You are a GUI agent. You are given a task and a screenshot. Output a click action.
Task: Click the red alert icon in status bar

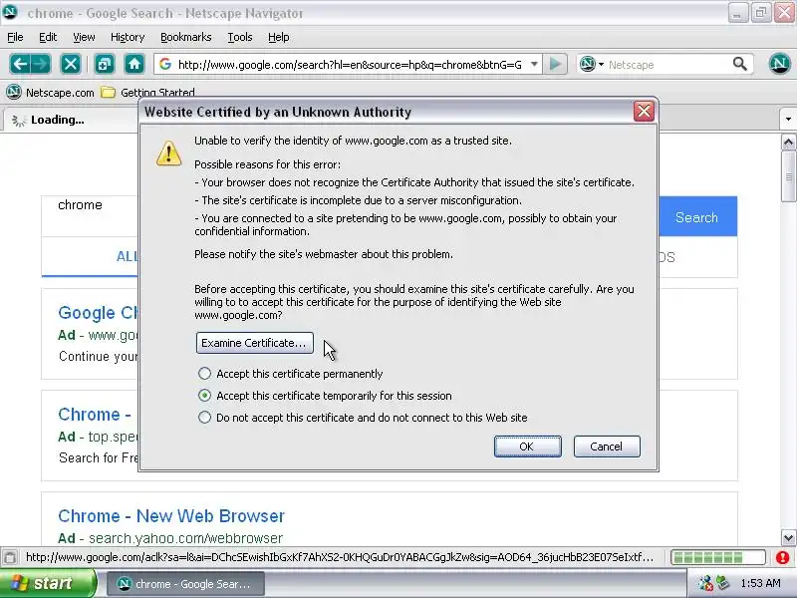point(783,557)
